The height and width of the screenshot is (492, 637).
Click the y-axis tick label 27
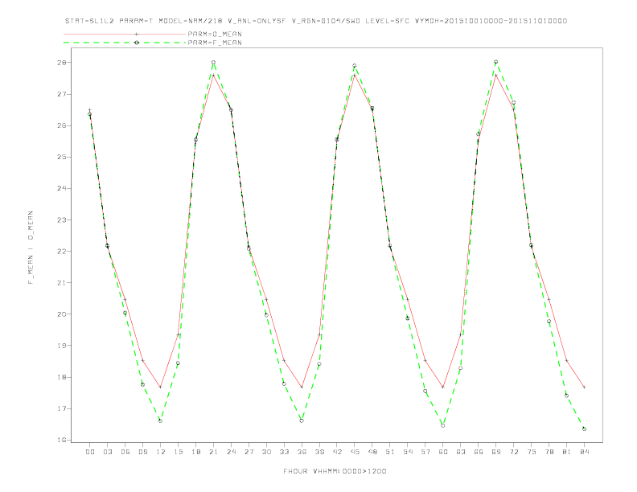pos(62,94)
